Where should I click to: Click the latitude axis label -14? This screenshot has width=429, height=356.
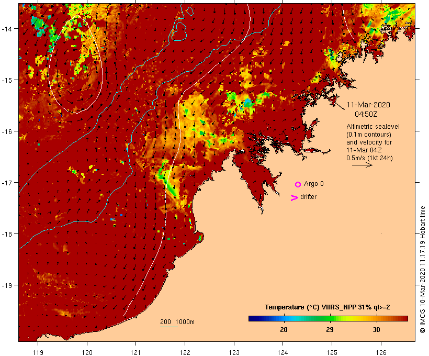[x=7, y=29]
